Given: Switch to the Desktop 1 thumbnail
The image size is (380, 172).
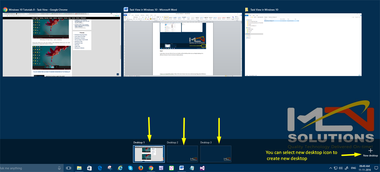Looking at the screenshot, I should click(149, 154).
